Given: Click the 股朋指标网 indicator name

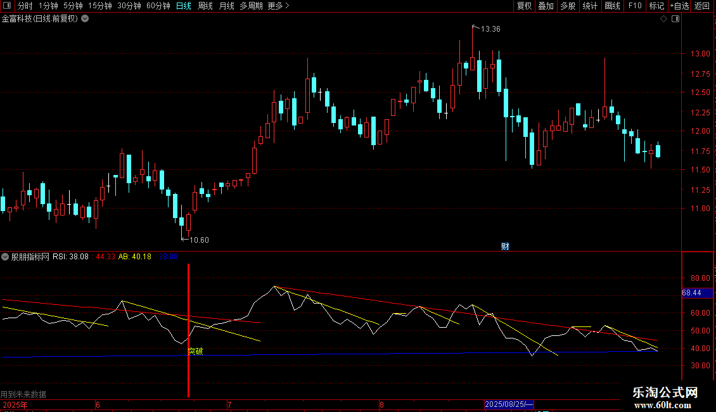Looking at the screenshot, I should tap(30, 257).
